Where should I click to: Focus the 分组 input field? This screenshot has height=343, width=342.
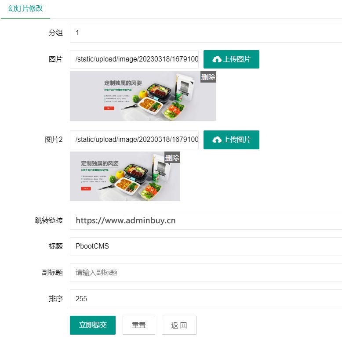point(206,33)
